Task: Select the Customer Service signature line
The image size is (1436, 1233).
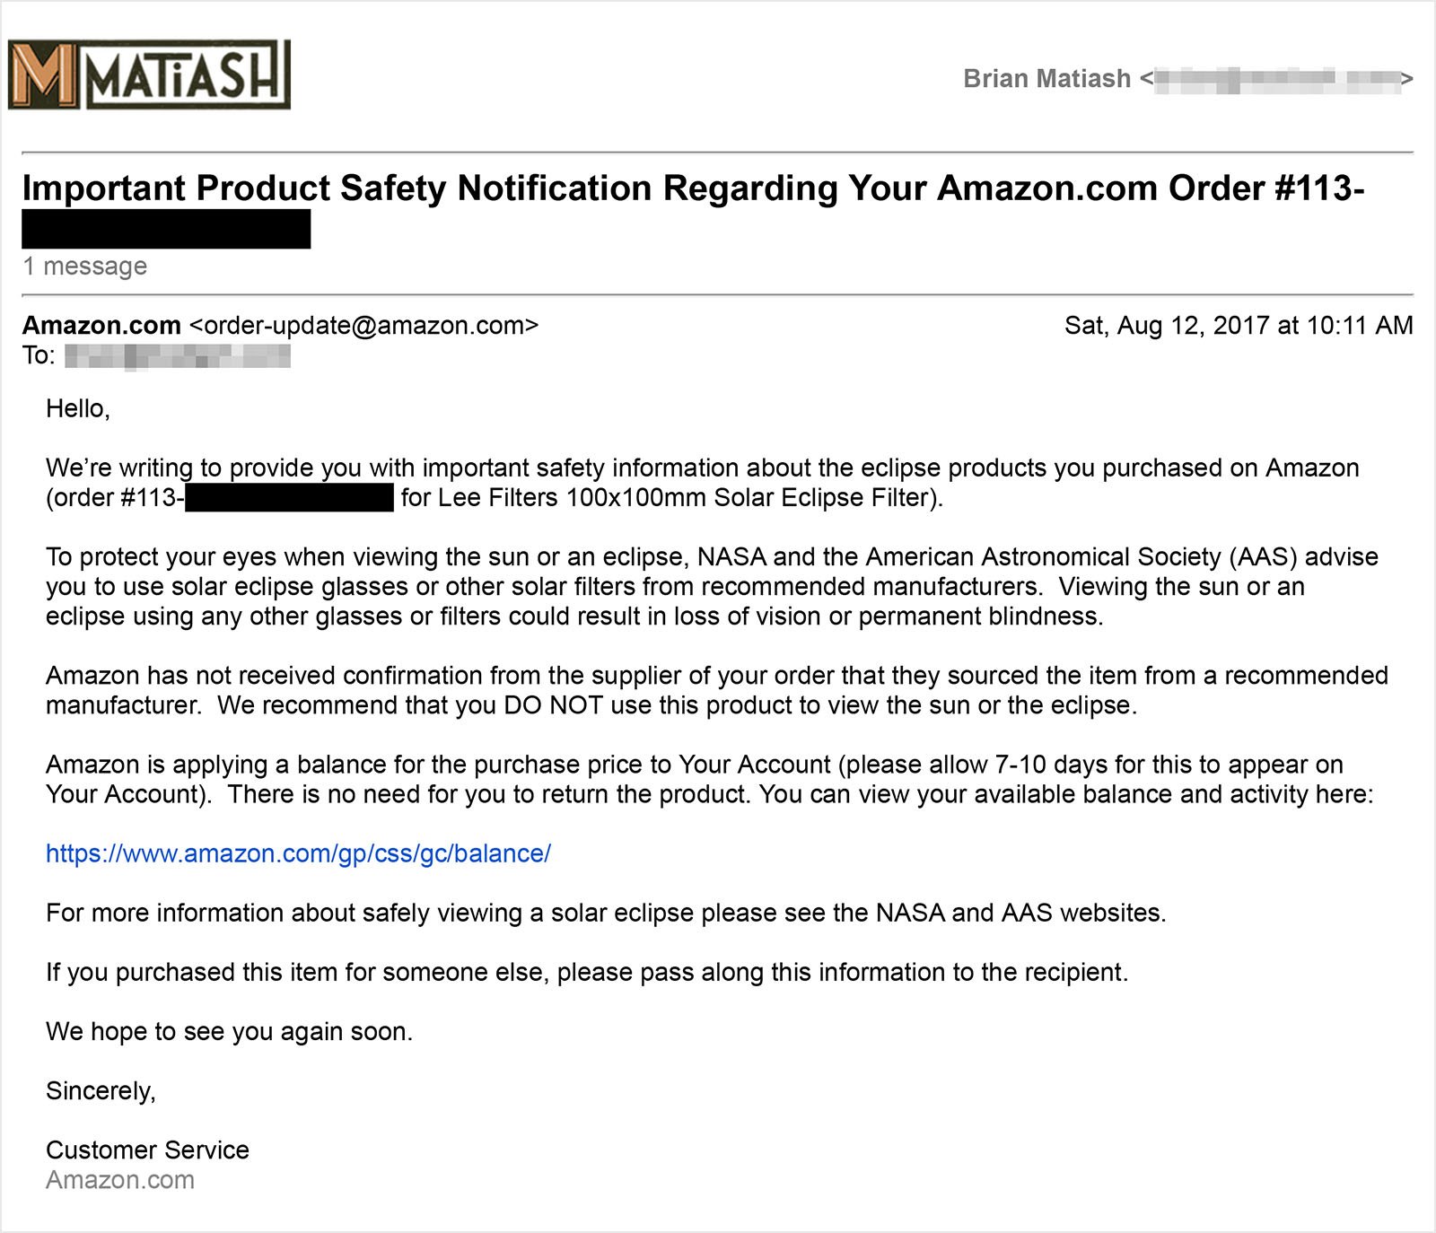Action: click(x=147, y=1150)
